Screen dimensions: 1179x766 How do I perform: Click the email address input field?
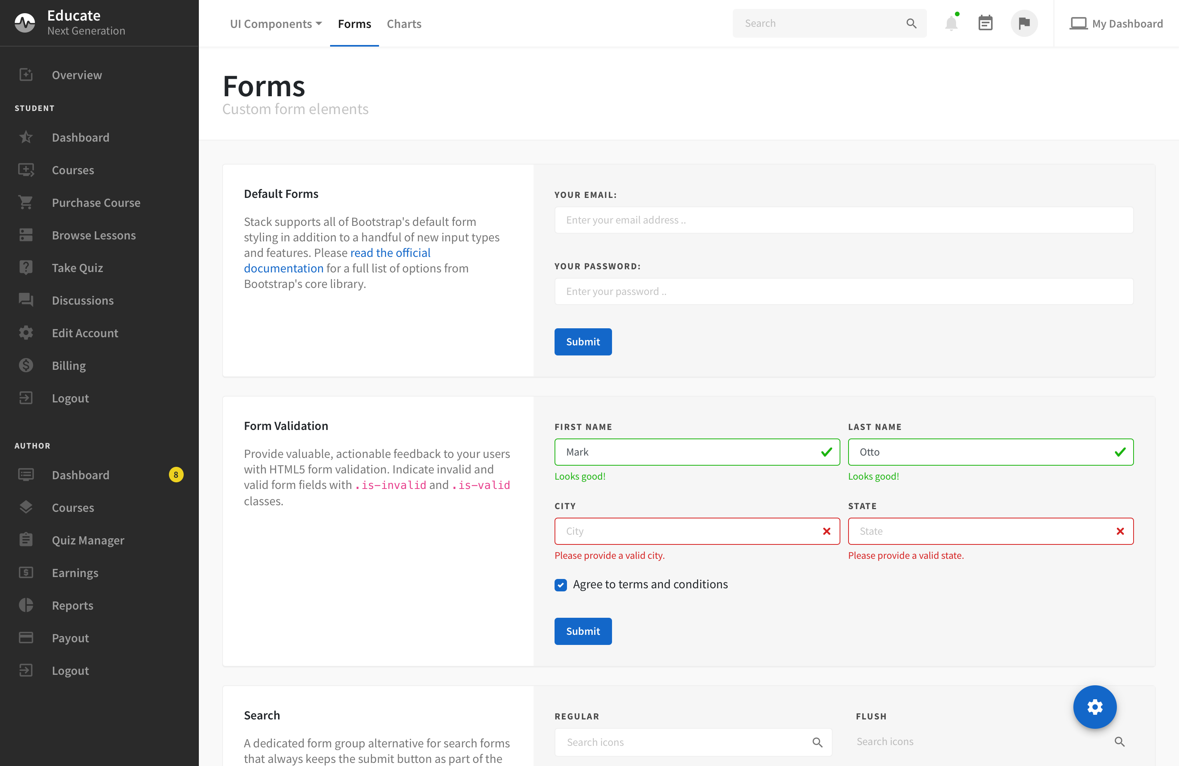[843, 220]
